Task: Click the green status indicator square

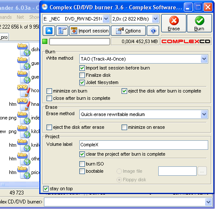Action: click(x=45, y=41)
